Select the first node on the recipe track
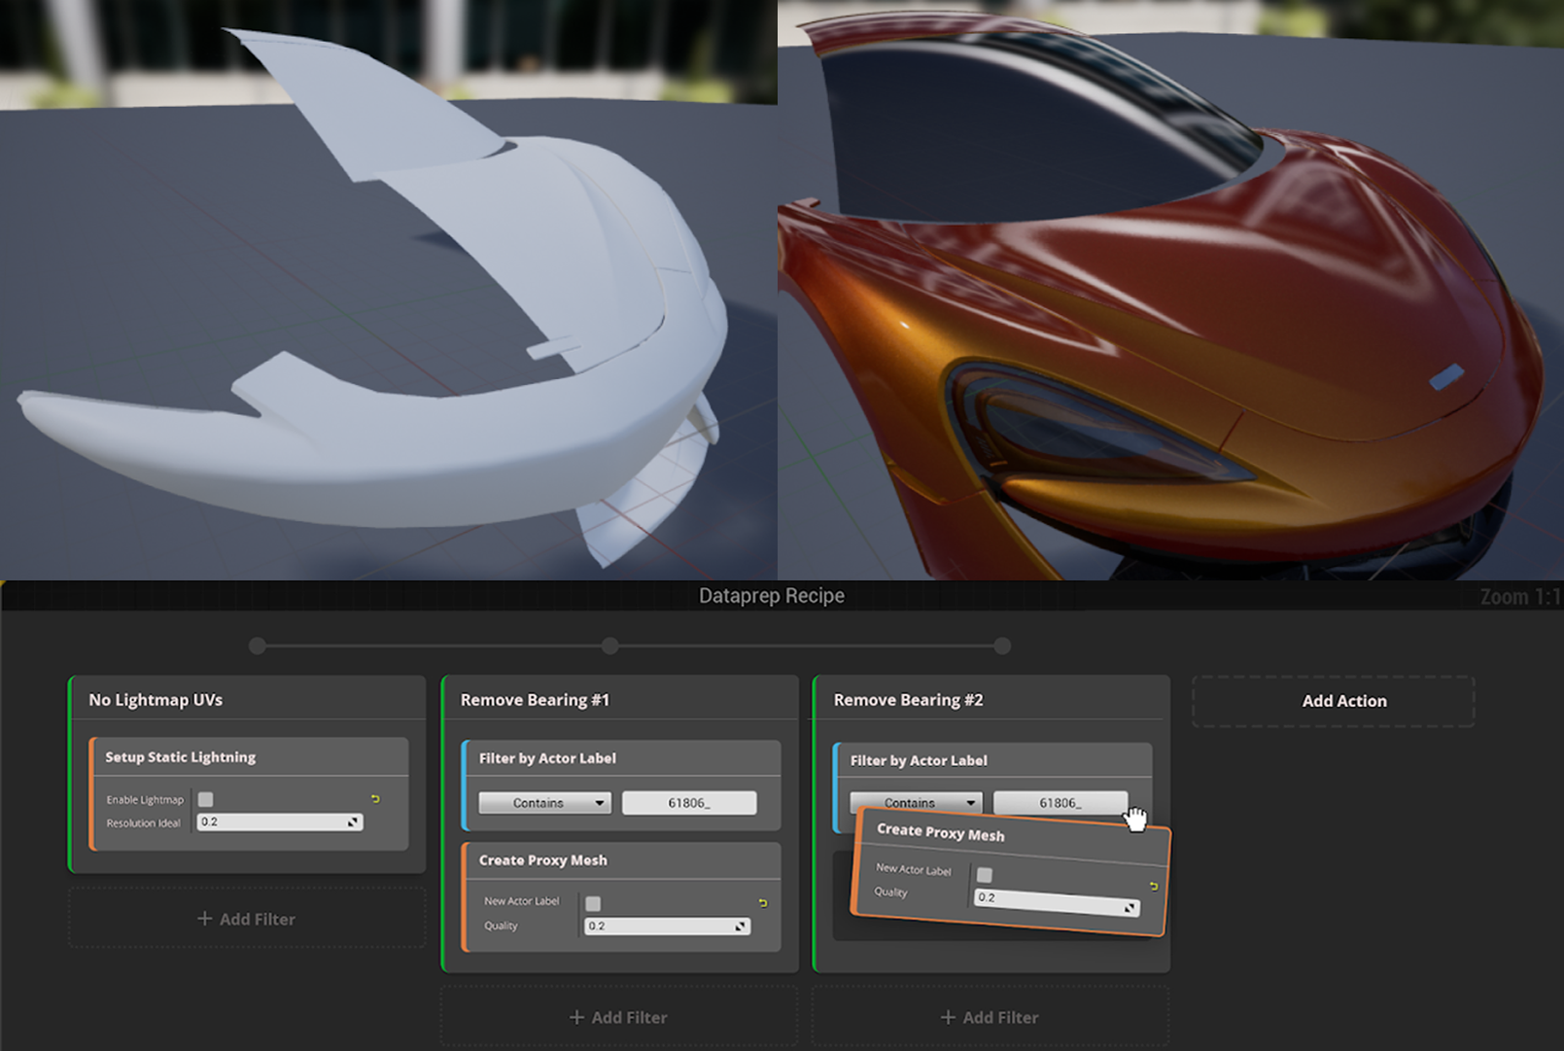 [x=258, y=646]
